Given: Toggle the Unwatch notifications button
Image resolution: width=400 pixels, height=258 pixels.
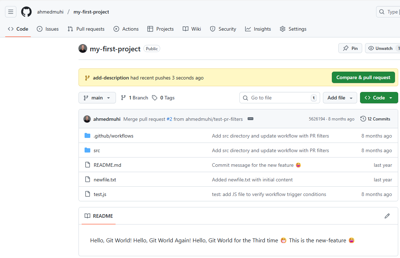Looking at the screenshot, I should coord(380,48).
